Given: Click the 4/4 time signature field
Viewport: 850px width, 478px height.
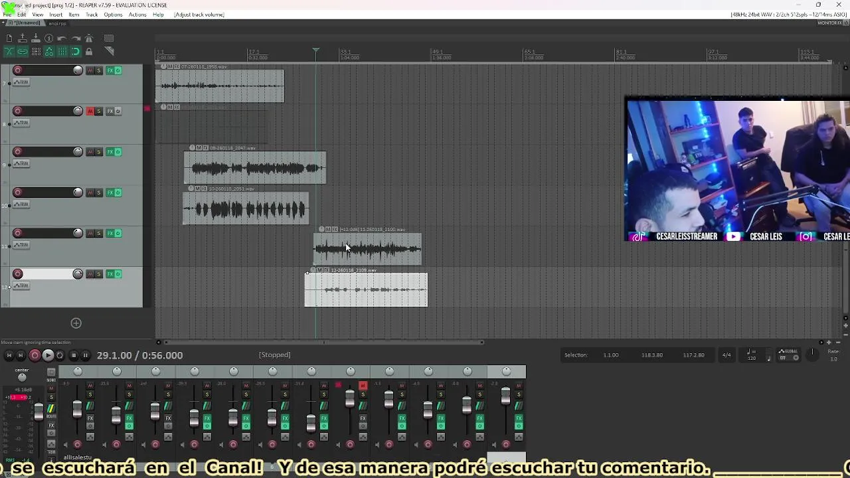Looking at the screenshot, I should pos(726,355).
